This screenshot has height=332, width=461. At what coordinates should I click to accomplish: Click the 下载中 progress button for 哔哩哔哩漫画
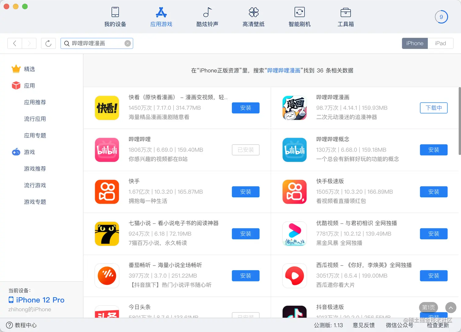click(434, 108)
